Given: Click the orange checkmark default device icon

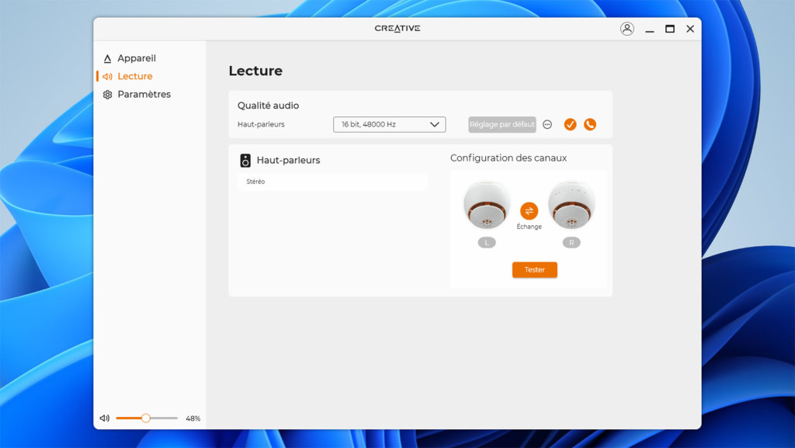Looking at the screenshot, I should click(x=571, y=124).
